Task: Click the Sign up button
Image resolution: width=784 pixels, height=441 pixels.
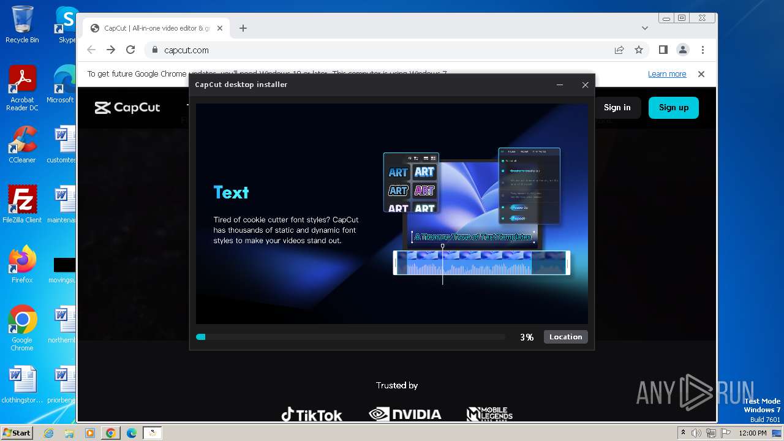Action: (674, 108)
